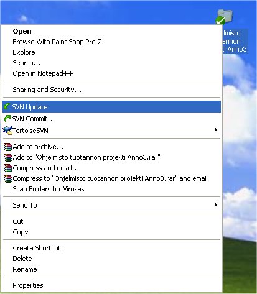Select Rename in the context menu
Image resolution: width=257 pixels, height=294 pixels.
111,269
